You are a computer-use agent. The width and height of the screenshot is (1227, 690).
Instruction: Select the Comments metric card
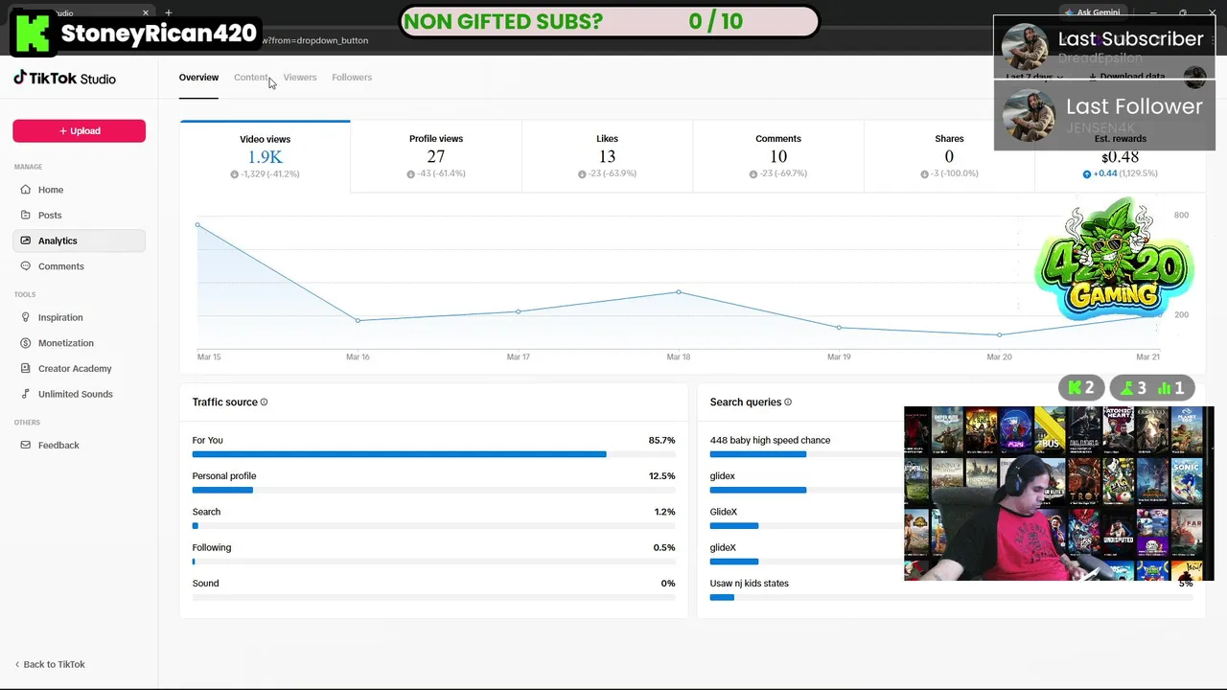778,156
